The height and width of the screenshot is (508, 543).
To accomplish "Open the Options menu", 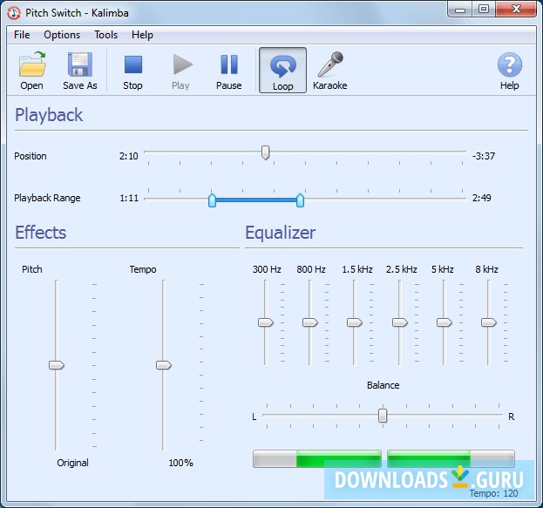I will coord(62,35).
